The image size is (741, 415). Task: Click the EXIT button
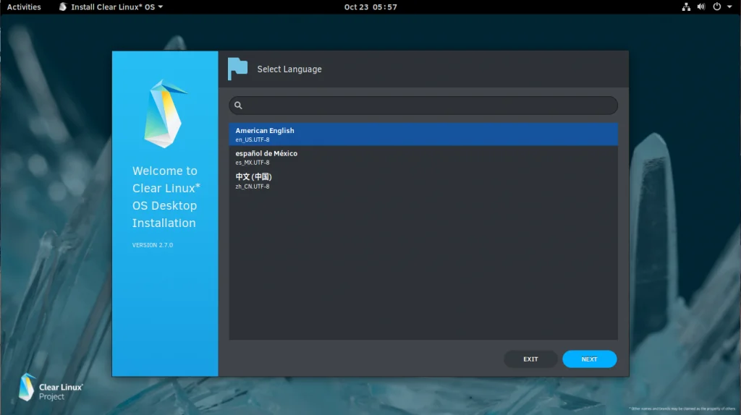tap(530, 359)
